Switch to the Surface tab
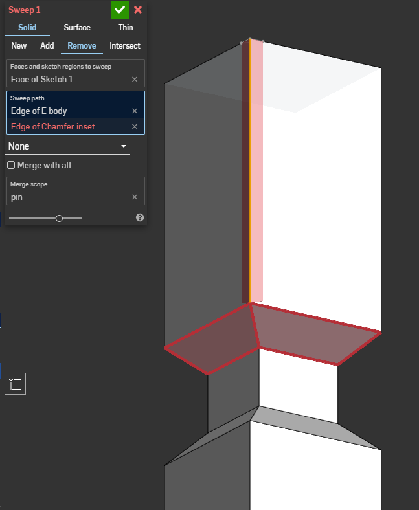 coord(77,27)
